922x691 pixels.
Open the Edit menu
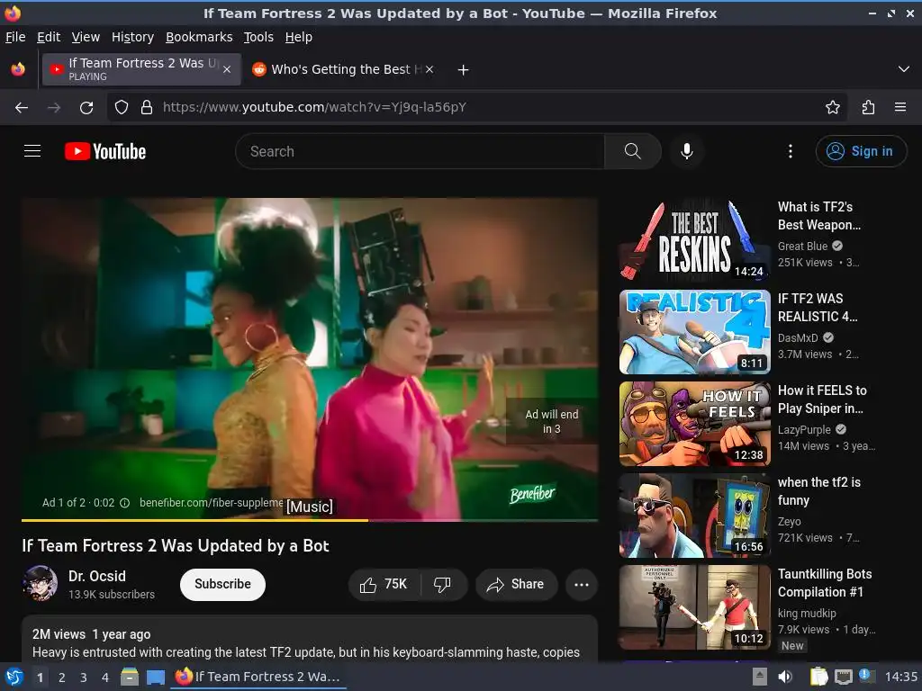click(49, 37)
